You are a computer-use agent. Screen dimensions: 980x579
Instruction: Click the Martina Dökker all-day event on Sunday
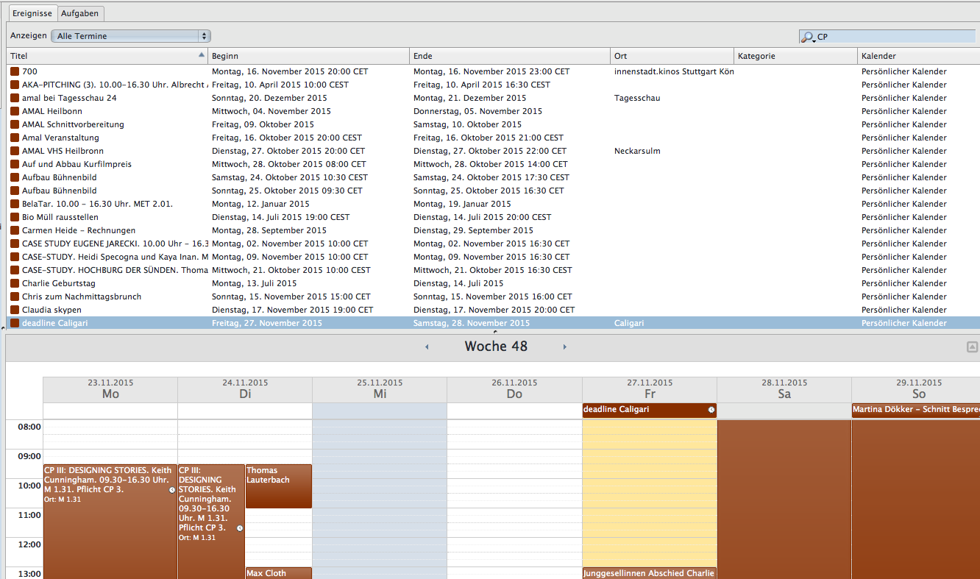click(915, 410)
